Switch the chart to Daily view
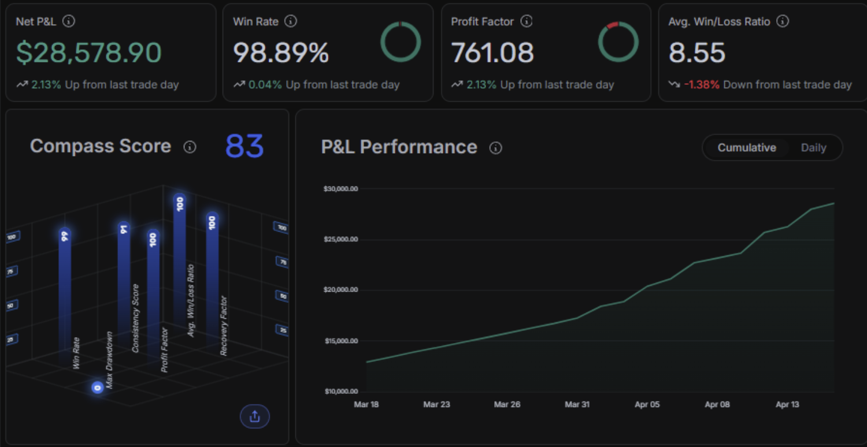 click(x=813, y=148)
